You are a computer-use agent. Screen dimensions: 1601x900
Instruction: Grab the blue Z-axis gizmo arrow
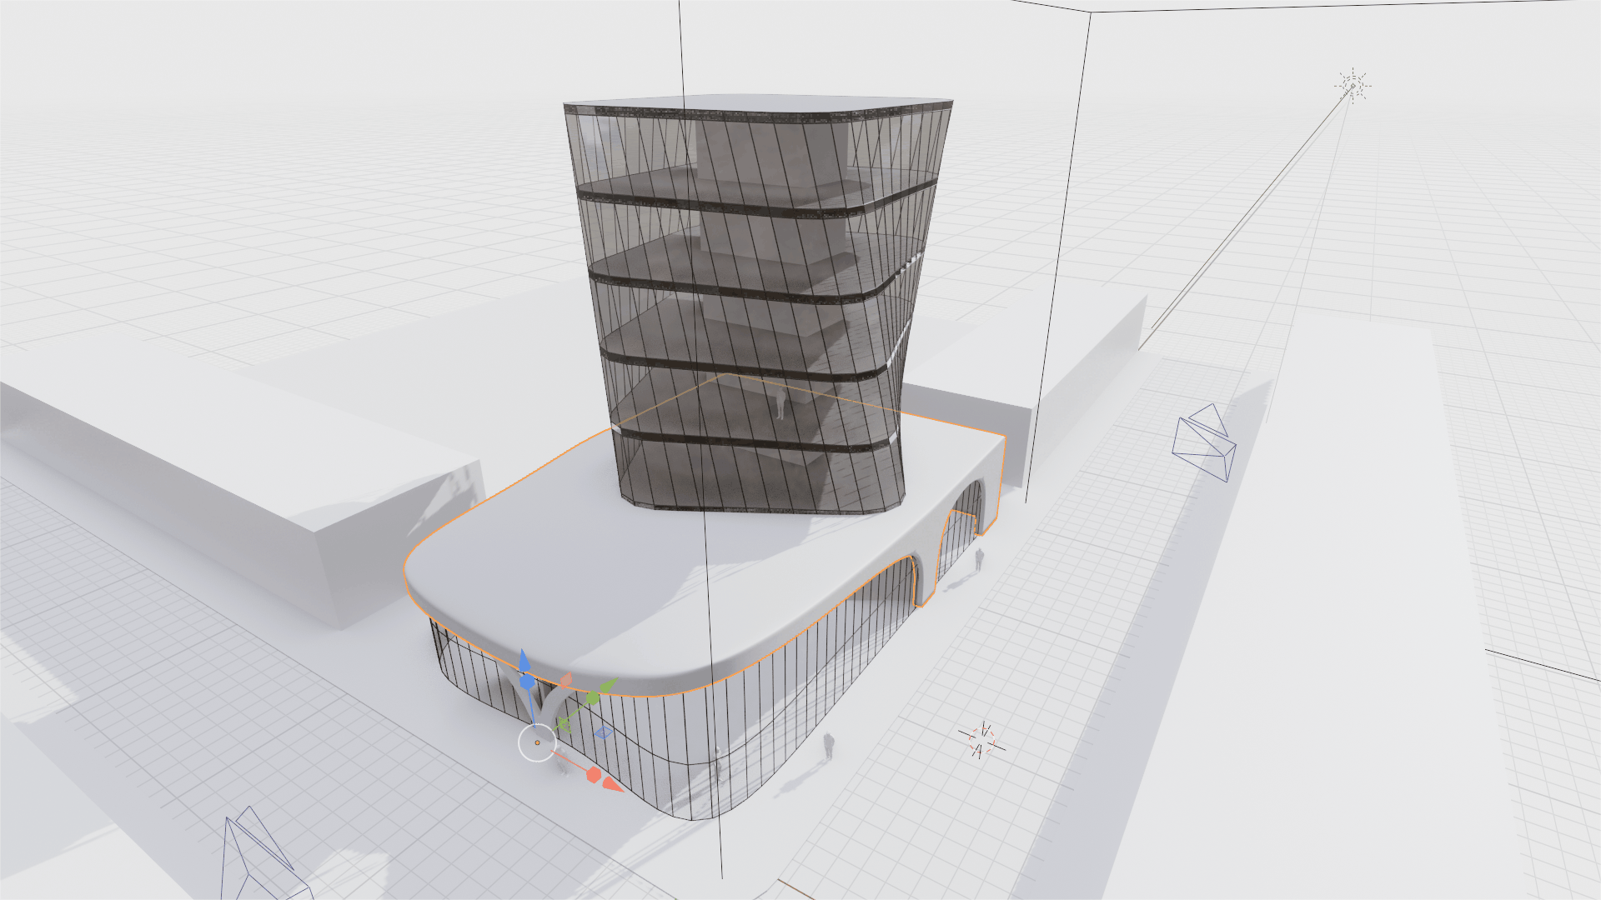pos(524,662)
